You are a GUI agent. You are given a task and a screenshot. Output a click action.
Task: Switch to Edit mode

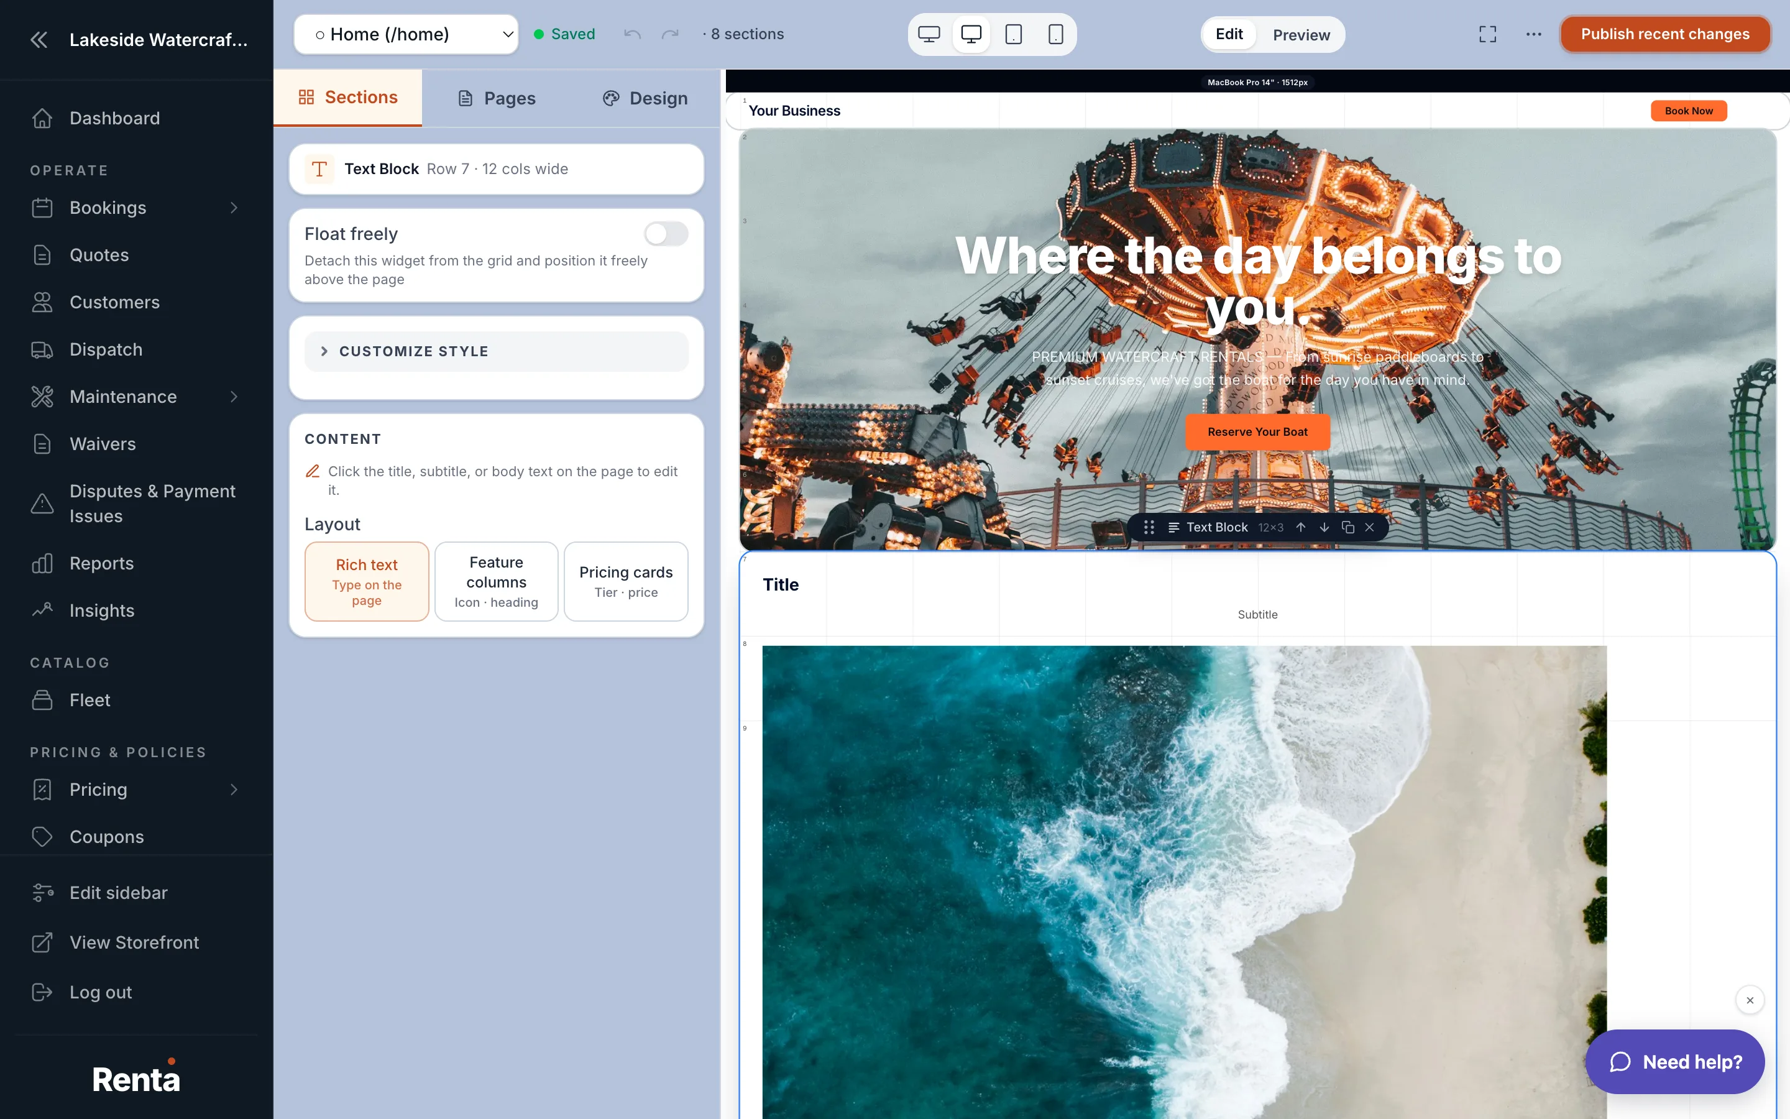1229,34
